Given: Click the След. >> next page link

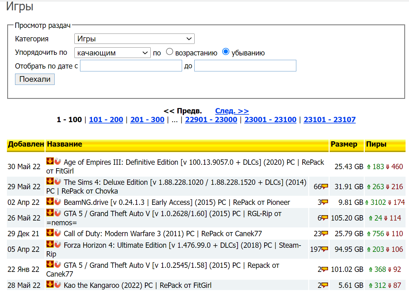Looking at the screenshot, I should (232, 111).
